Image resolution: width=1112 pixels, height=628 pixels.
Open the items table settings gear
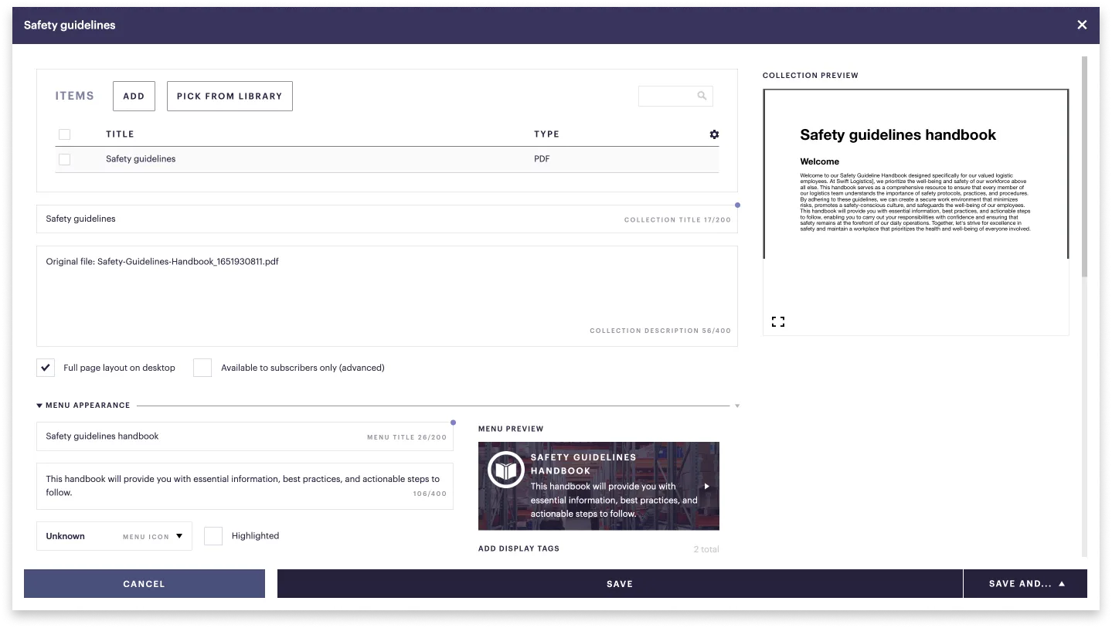714,134
